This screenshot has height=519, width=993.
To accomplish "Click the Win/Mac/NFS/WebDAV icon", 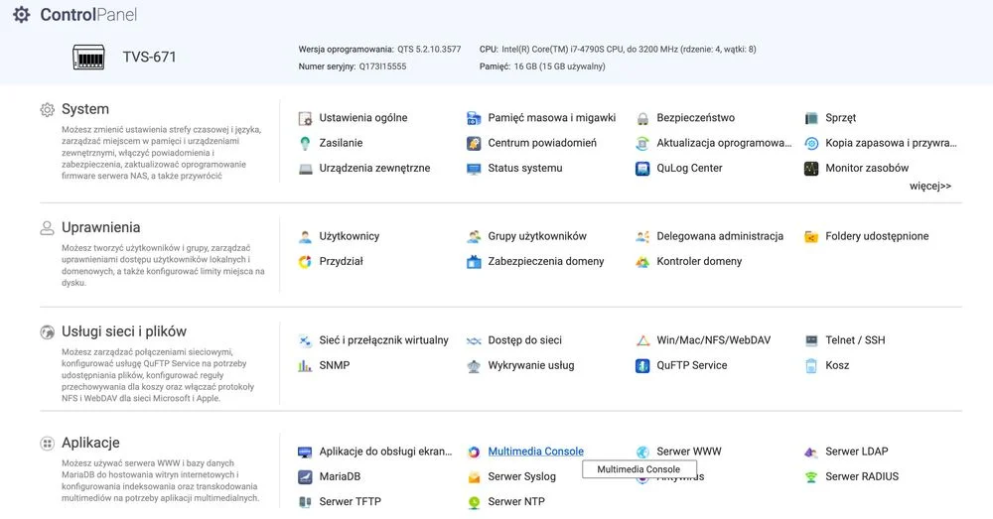I will pos(642,341).
